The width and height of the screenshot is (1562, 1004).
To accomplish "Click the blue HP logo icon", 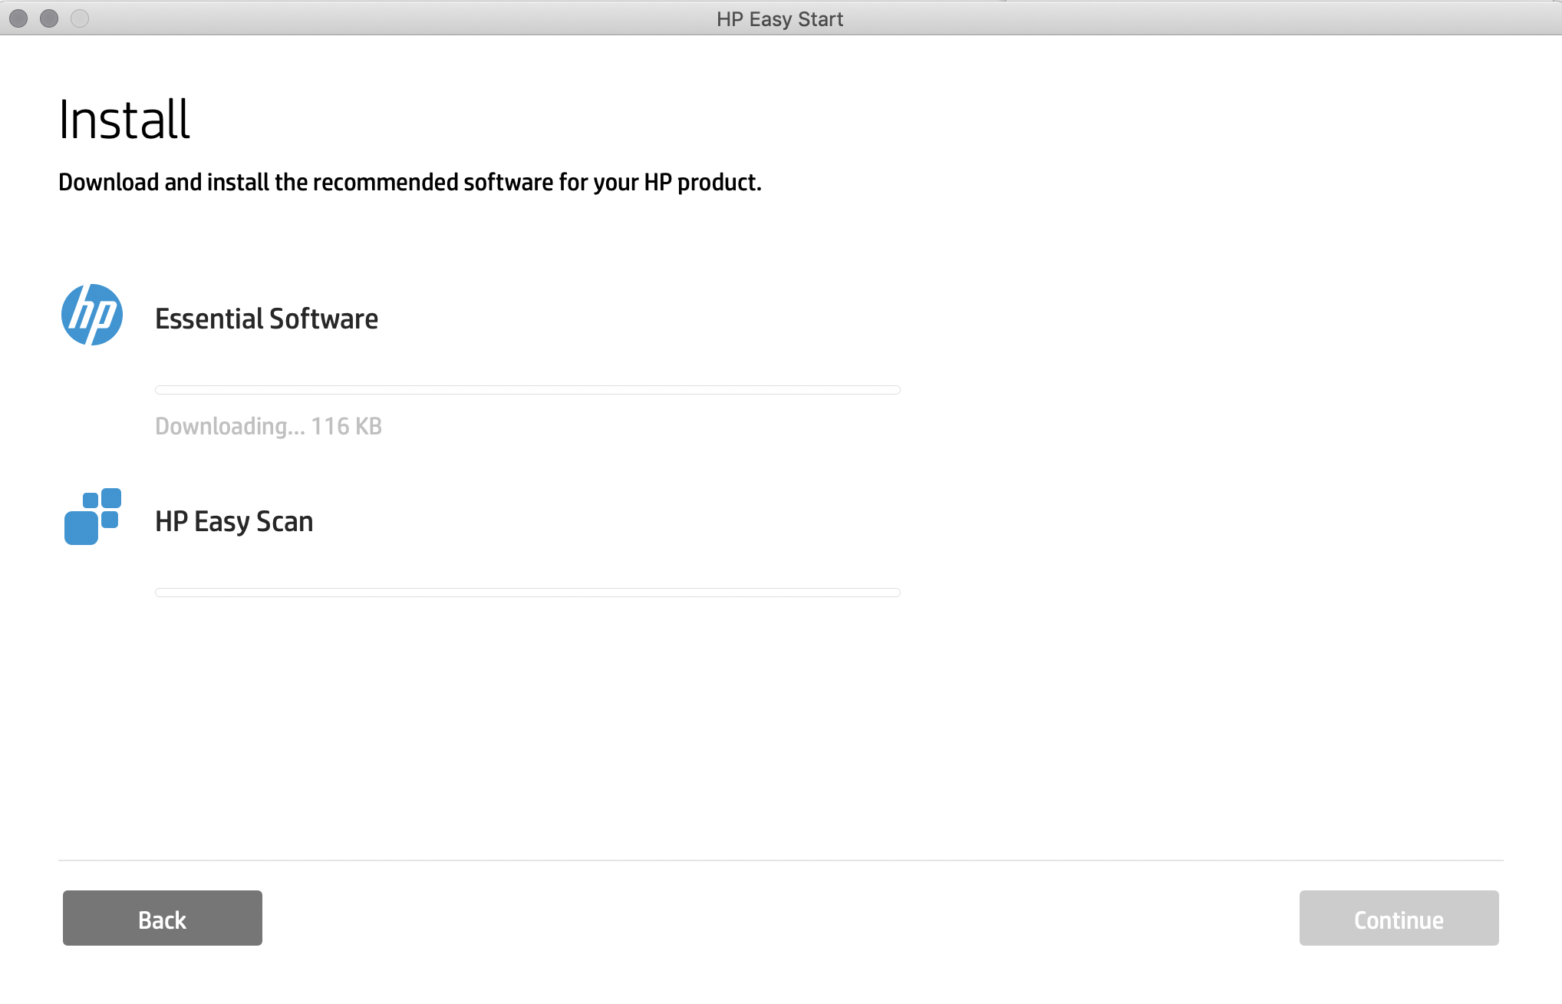I will pyautogui.click(x=92, y=315).
